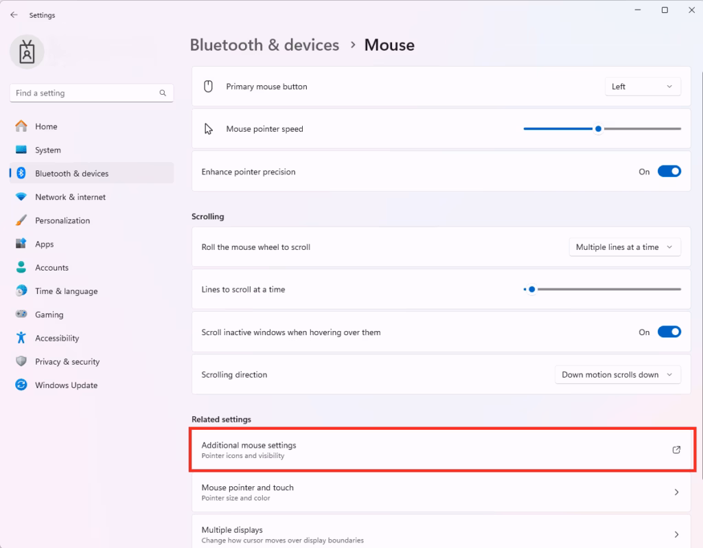Expand Mouse pointer and touch settings
Screen dimensions: 703x548
441,492
